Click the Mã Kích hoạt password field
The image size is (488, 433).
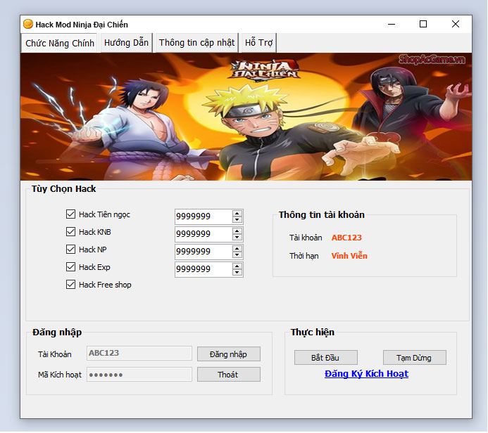coord(139,374)
